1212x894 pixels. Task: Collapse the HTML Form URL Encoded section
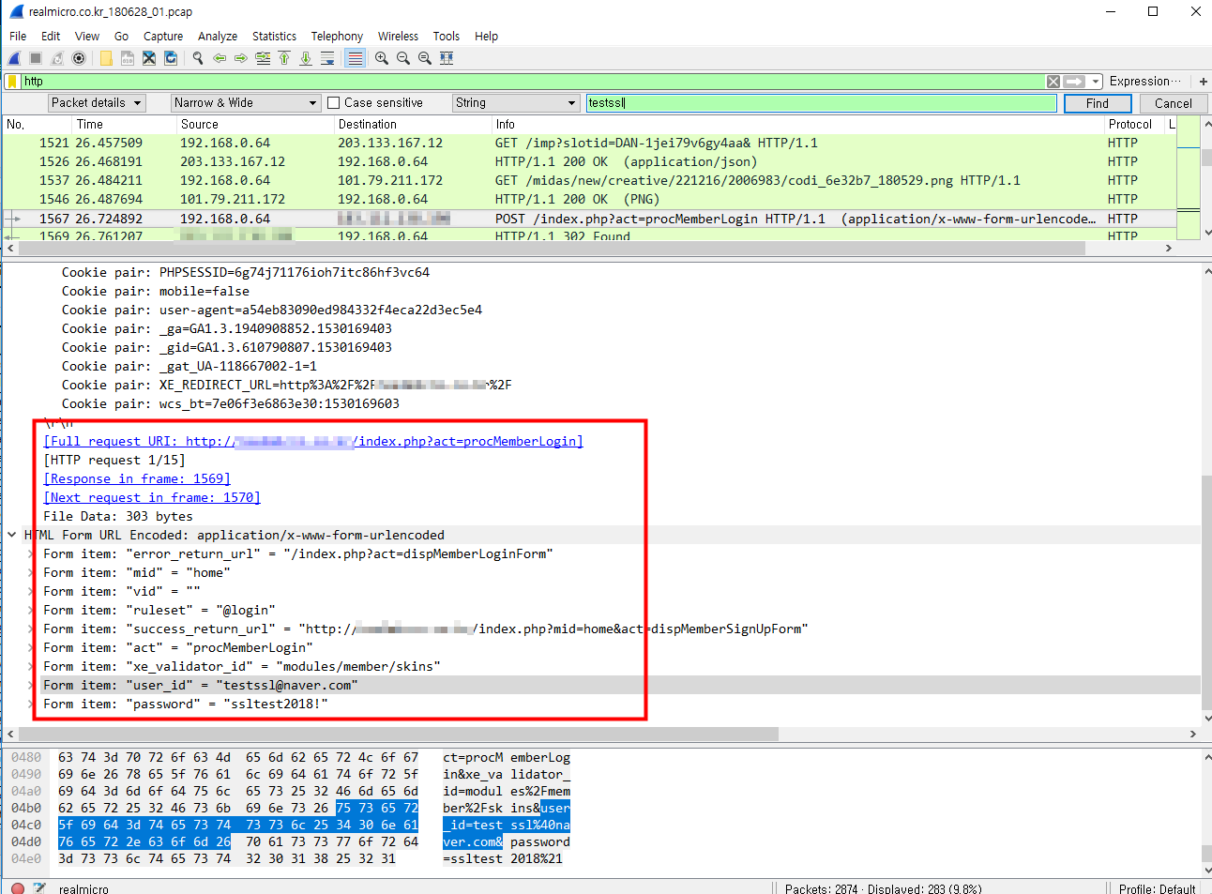coord(12,535)
